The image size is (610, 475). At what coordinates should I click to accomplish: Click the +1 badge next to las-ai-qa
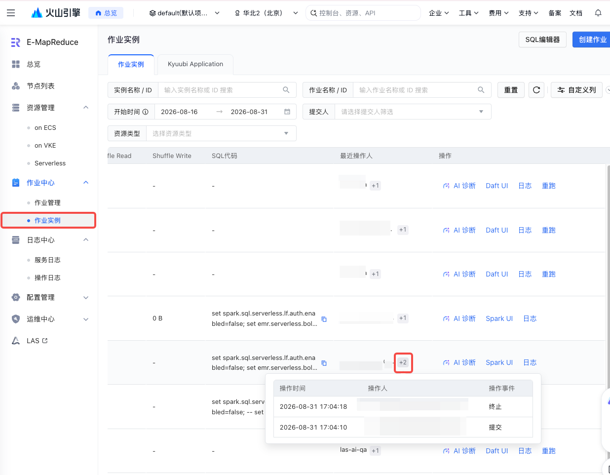pos(376,451)
